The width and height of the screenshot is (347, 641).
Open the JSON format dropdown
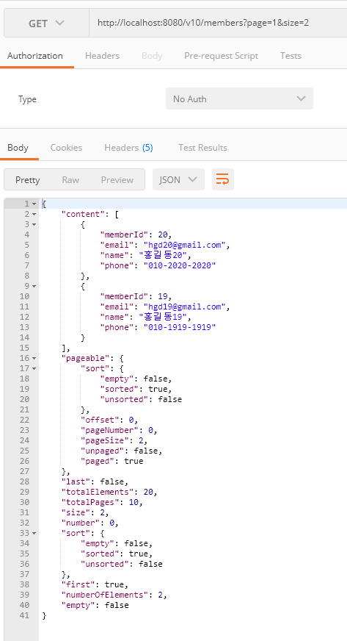(178, 179)
